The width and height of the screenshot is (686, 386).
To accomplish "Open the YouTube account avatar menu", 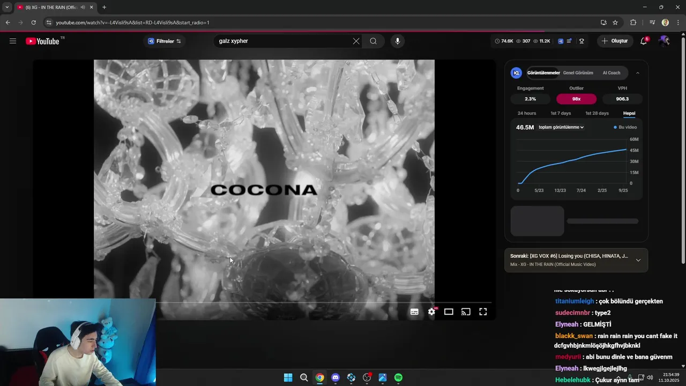I will tap(664, 41).
